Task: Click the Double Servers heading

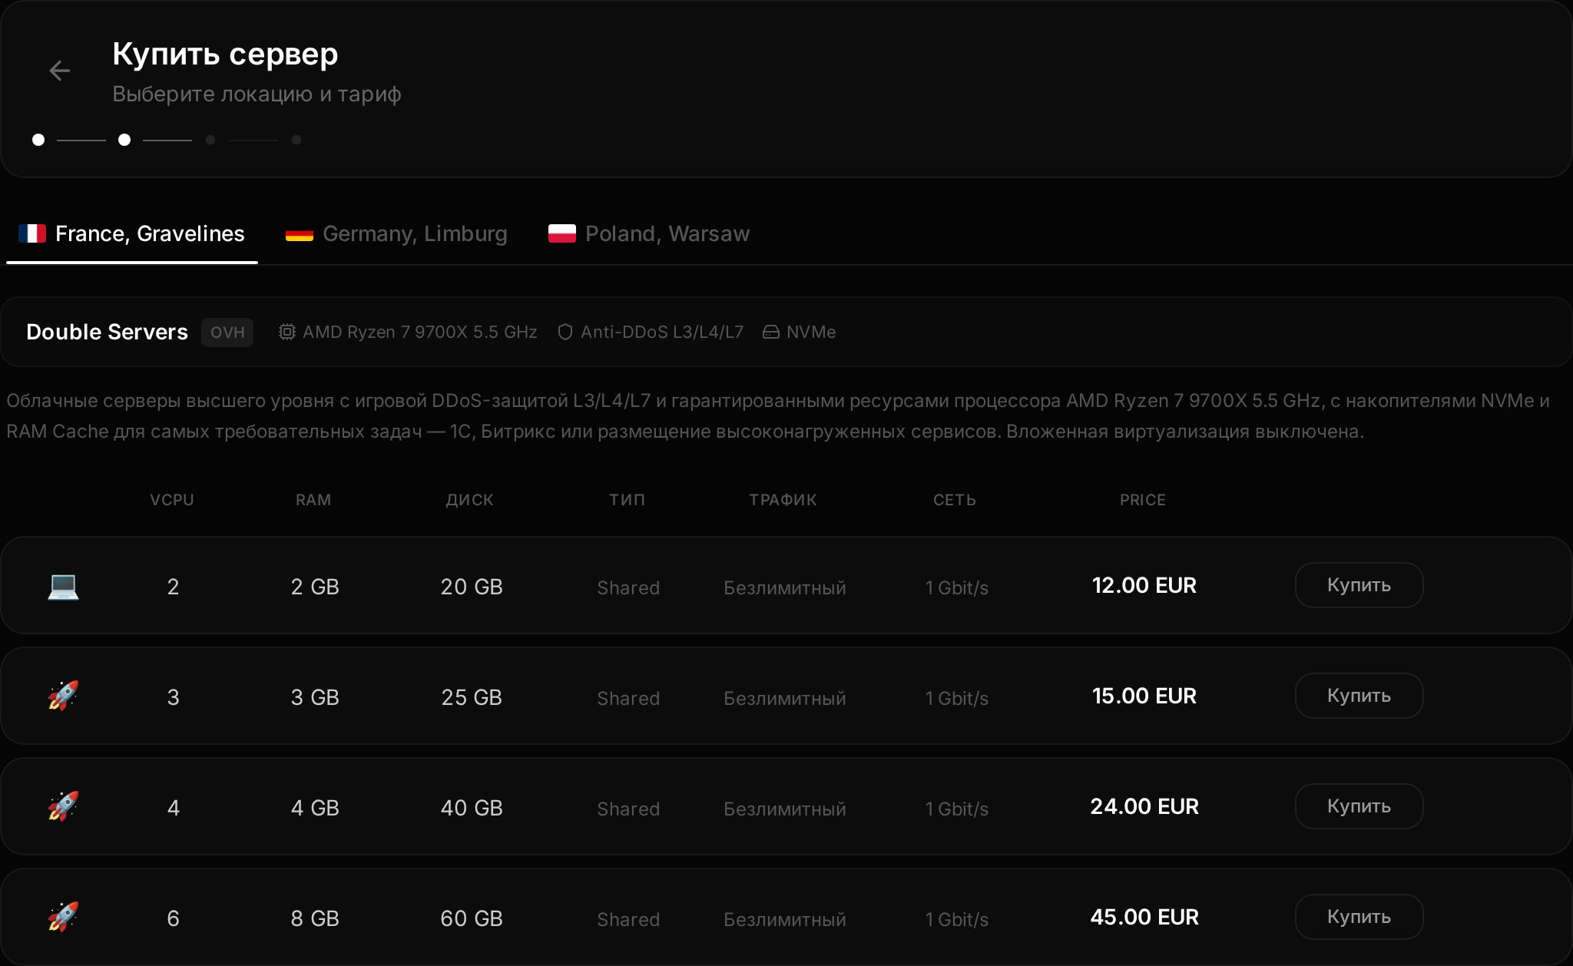Action: 107,332
